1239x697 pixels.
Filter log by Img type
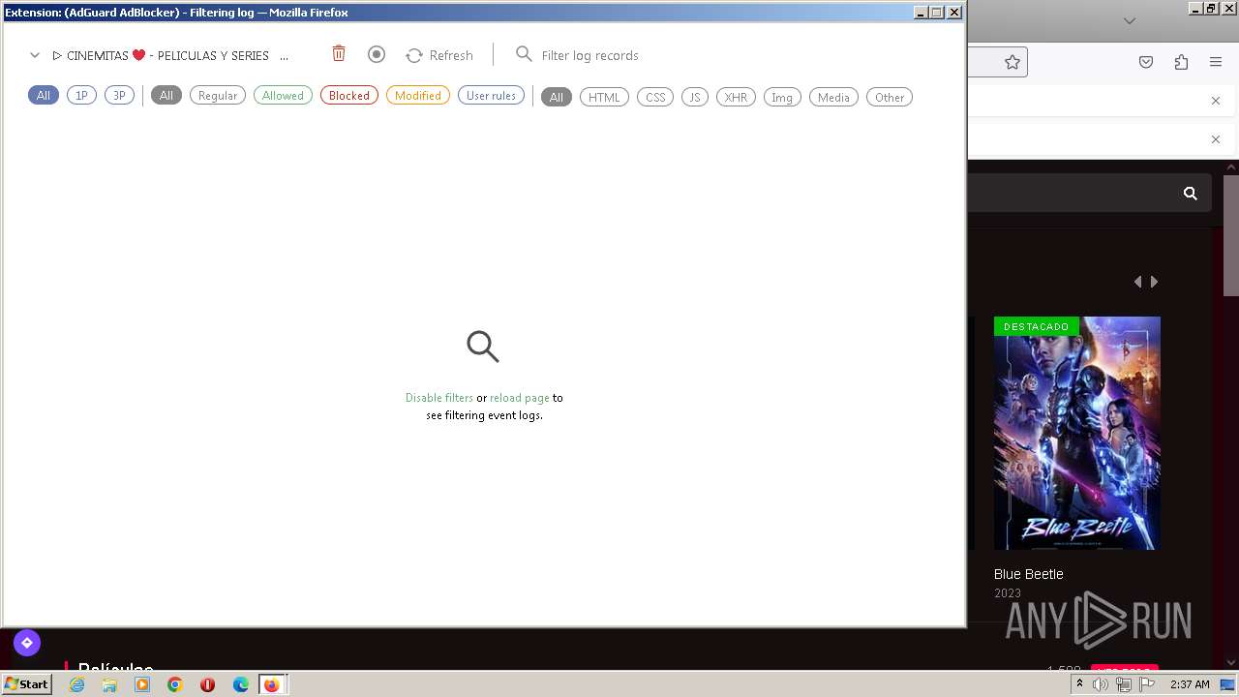coord(782,97)
